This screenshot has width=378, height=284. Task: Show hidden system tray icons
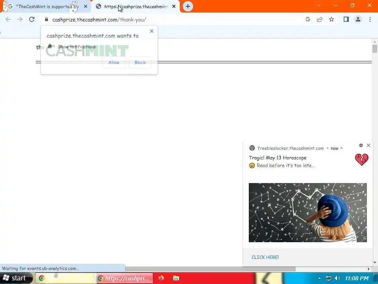pyautogui.click(x=319, y=278)
